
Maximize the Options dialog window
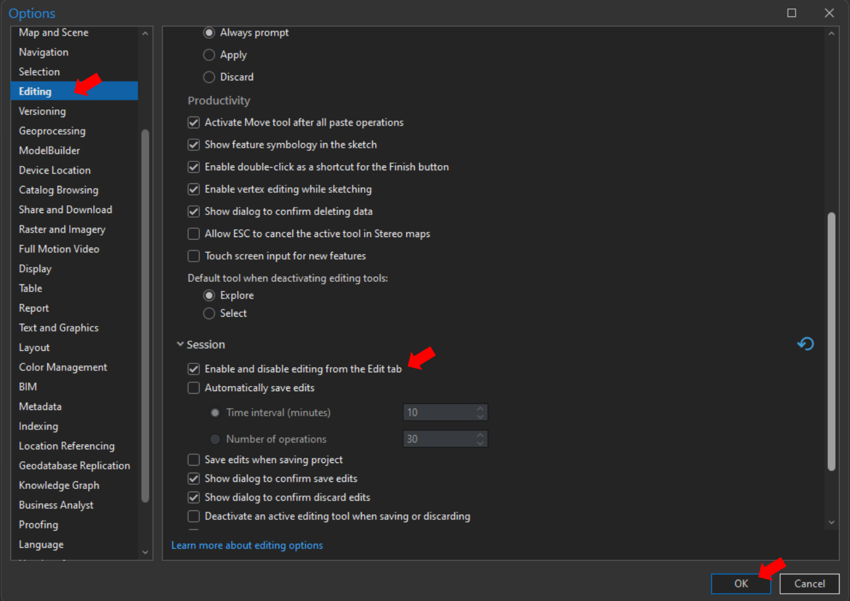click(x=792, y=13)
